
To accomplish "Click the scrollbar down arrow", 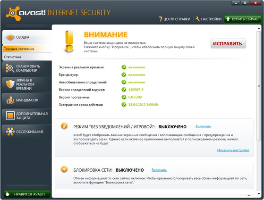I will tap(259, 194).
